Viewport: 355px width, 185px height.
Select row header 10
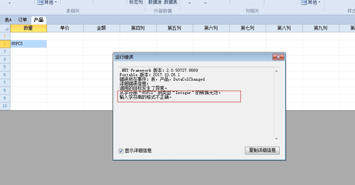(5, 106)
